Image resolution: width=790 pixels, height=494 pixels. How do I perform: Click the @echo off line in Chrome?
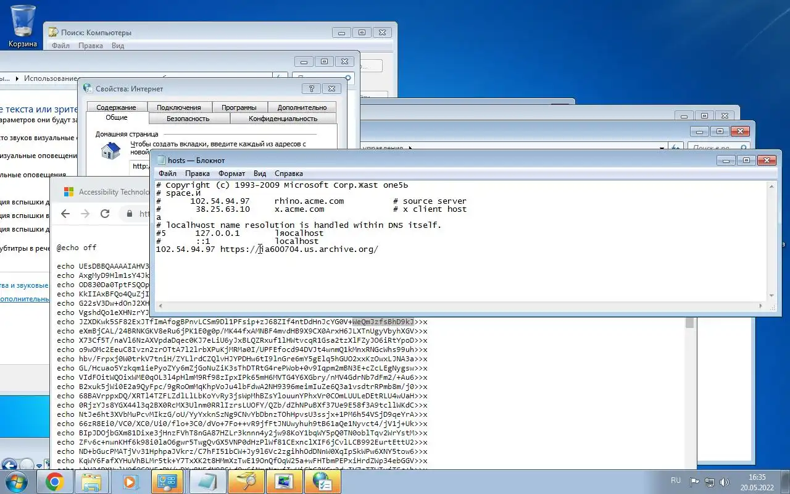77,248
